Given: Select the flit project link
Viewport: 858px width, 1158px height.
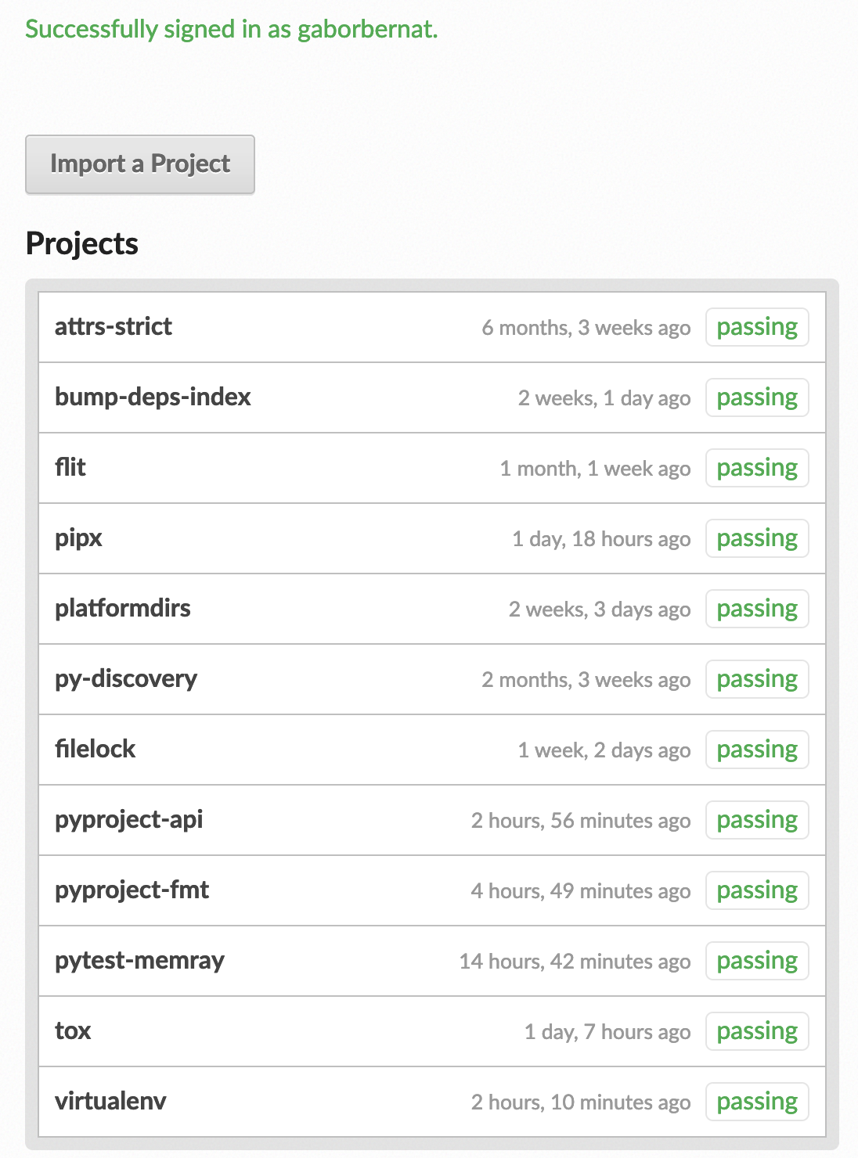Looking at the screenshot, I should (70, 468).
